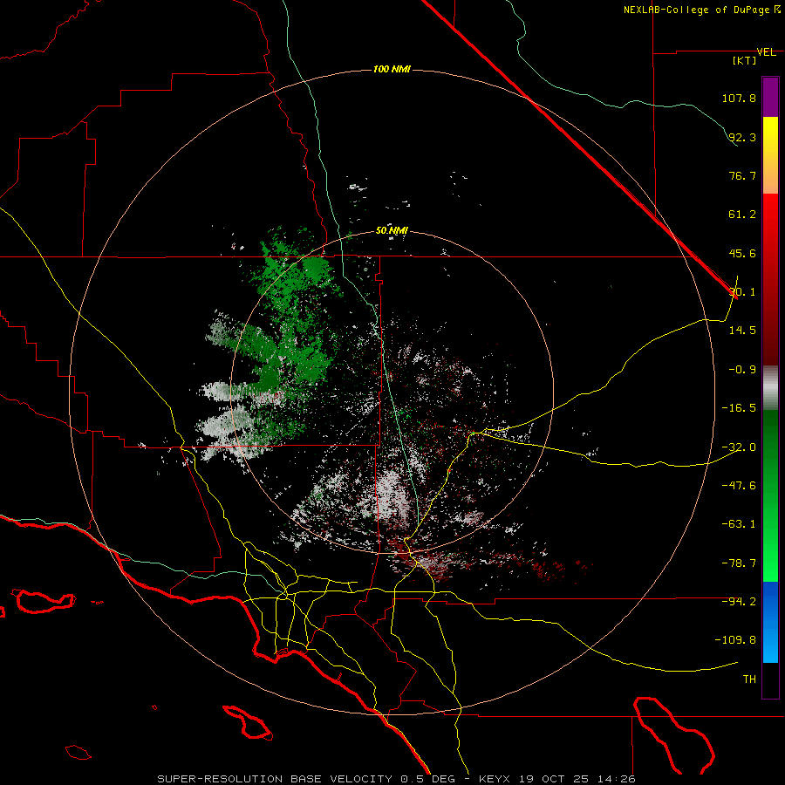
Task: Click the -32.0 velocity scale value
Action: tap(739, 447)
